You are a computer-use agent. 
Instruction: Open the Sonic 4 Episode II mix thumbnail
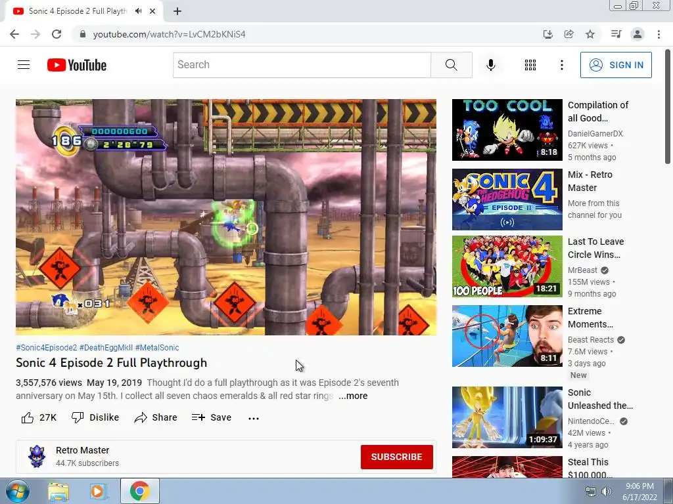(507, 199)
